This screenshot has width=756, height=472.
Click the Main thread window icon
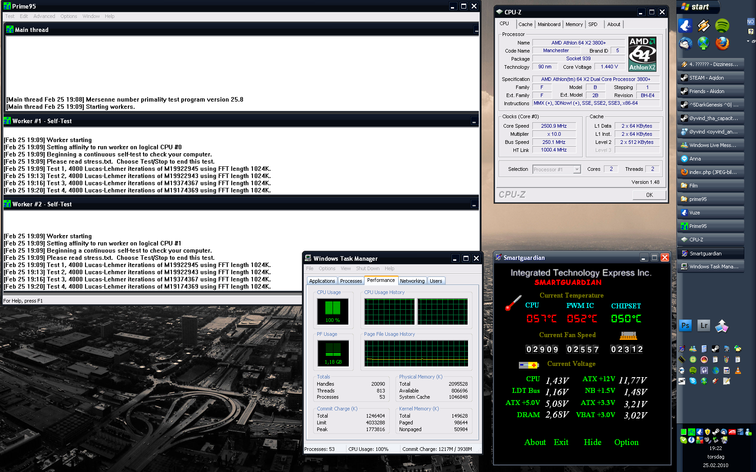coord(10,30)
